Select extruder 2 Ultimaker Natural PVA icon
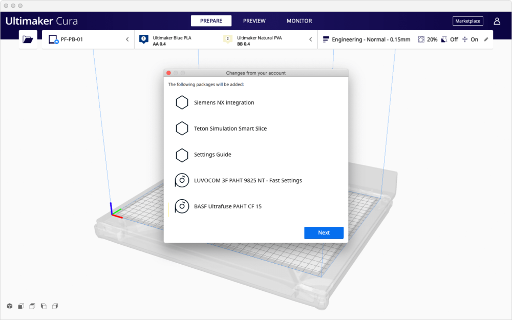Screen dimensions: 512x320 [x=228, y=39]
